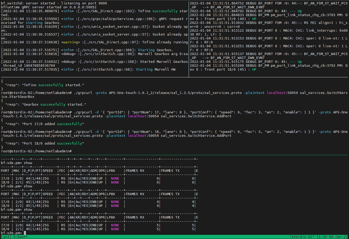
Task: Click 'Started Marvell Gearbox' debug message
Action: pos(164,62)
